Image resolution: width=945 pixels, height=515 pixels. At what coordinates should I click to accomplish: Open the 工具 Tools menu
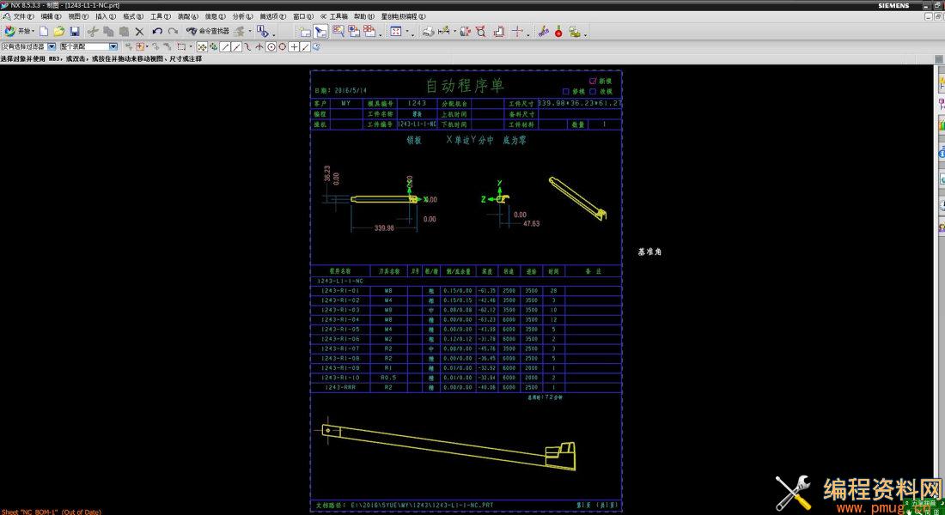[161, 16]
